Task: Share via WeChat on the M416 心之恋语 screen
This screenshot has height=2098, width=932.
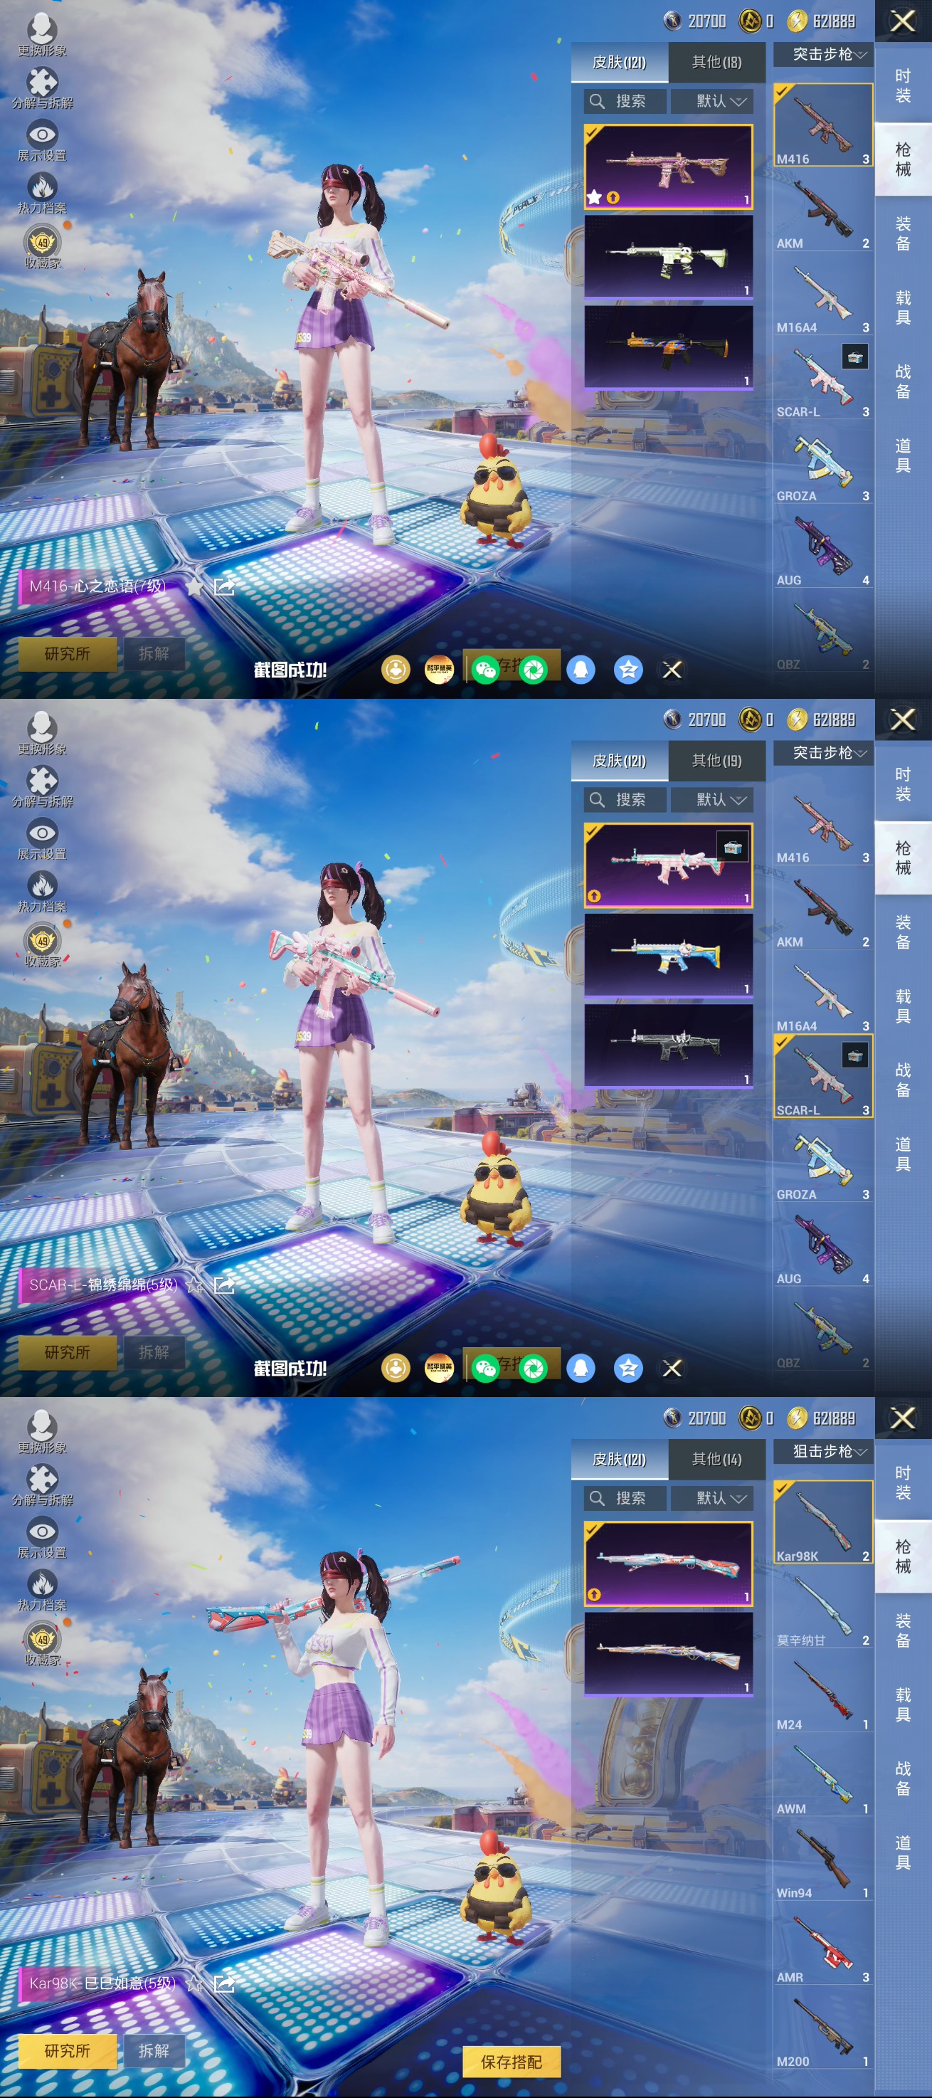Action: tap(485, 670)
